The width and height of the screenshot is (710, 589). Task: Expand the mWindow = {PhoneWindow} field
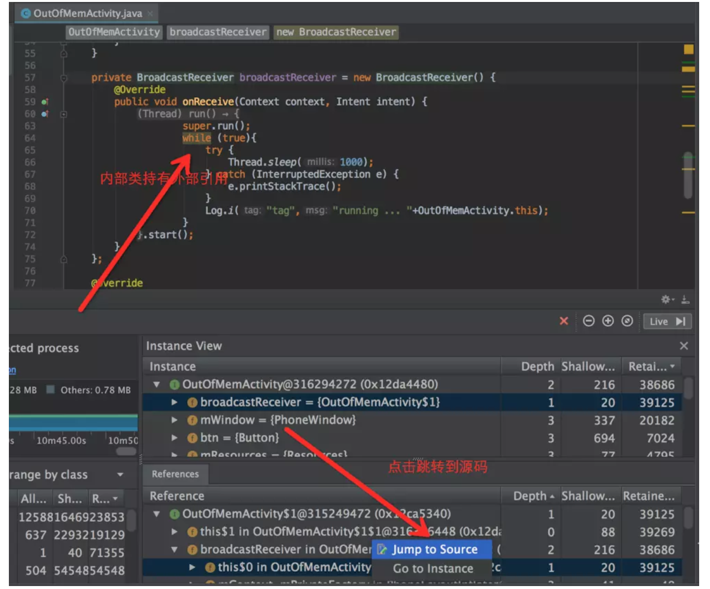click(x=175, y=420)
